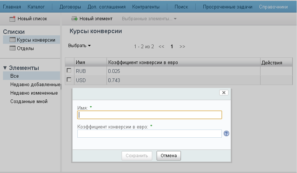Tick the RUB row checkbox

click(x=69, y=71)
